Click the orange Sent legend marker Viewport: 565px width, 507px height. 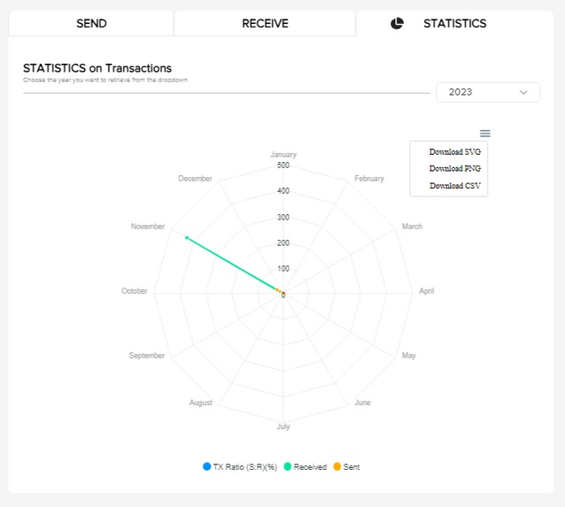pyautogui.click(x=337, y=466)
